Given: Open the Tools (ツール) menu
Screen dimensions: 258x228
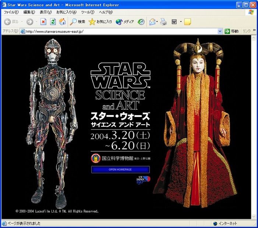Looking at the screenshot, I should pyautogui.click(x=88, y=12).
